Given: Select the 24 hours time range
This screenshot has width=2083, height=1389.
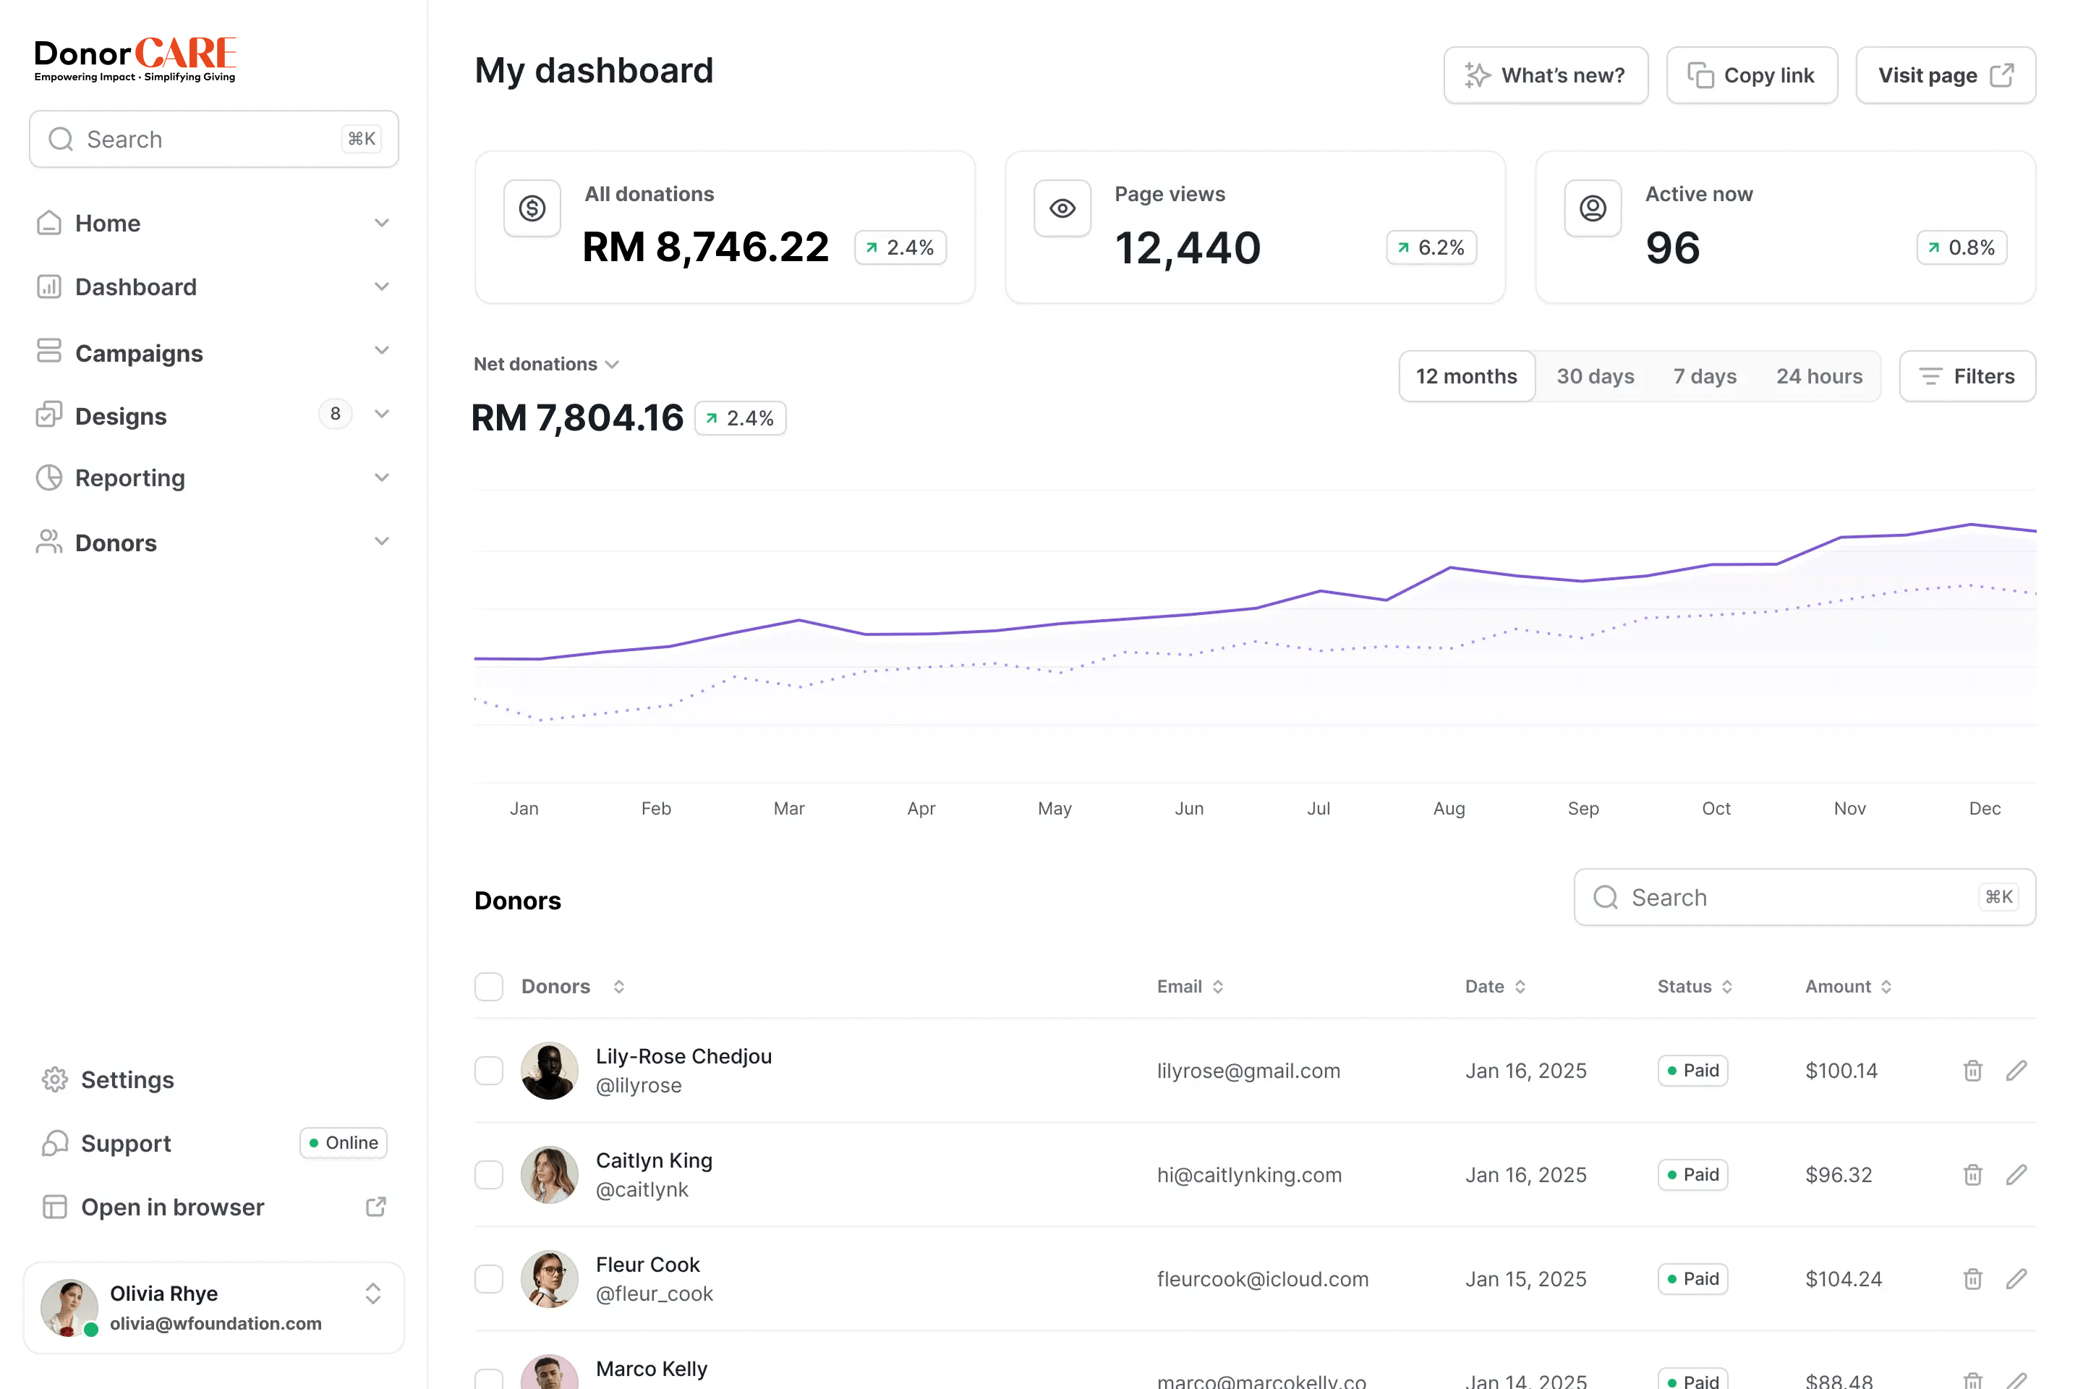Looking at the screenshot, I should click(1819, 375).
